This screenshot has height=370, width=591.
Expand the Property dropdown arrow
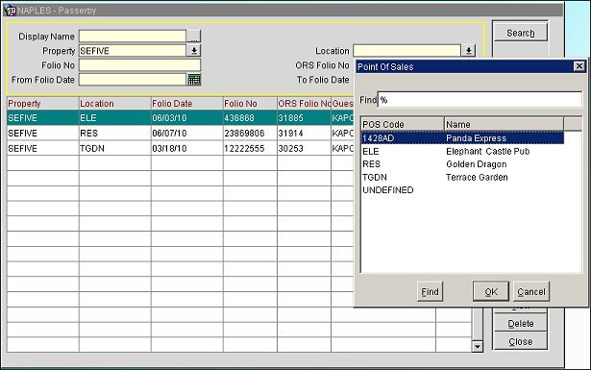click(194, 51)
